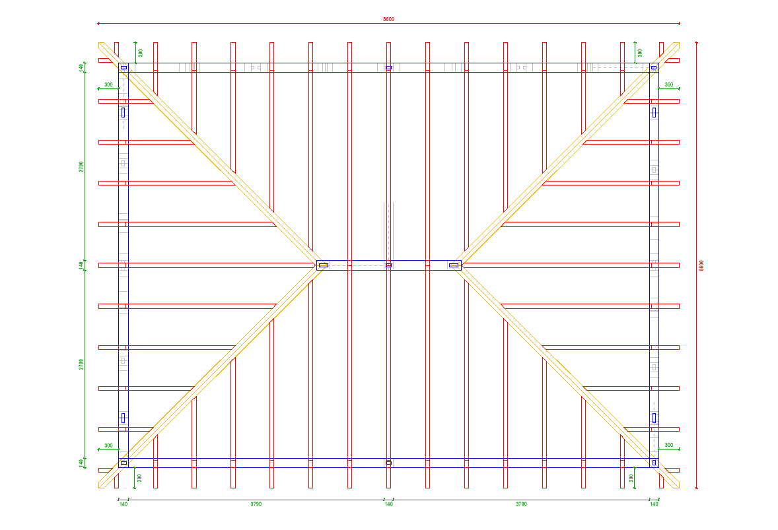Select the red 6600 overall height dimension text
This screenshot has width=778, height=530.
pos(701,266)
